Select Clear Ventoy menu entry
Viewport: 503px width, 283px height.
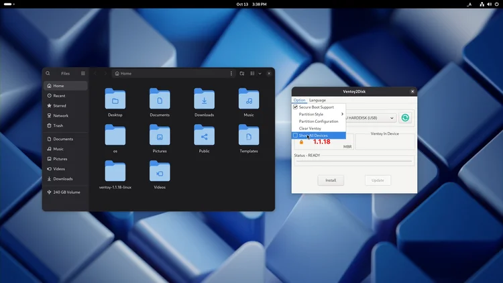tap(319, 128)
